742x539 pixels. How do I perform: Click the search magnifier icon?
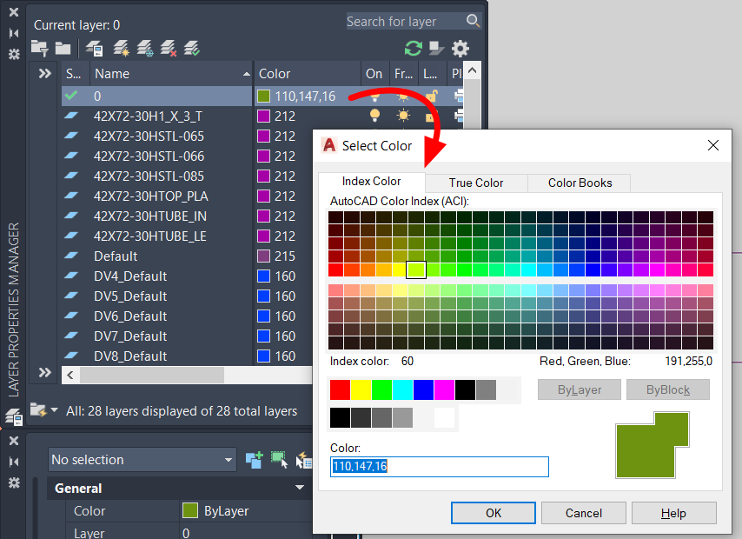click(473, 21)
